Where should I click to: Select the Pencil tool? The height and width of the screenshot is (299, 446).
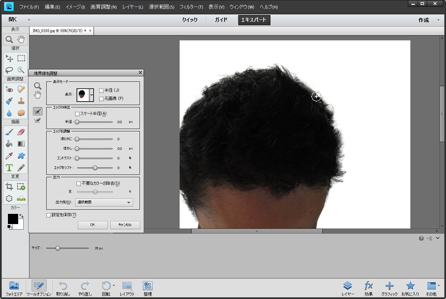point(21,168)
